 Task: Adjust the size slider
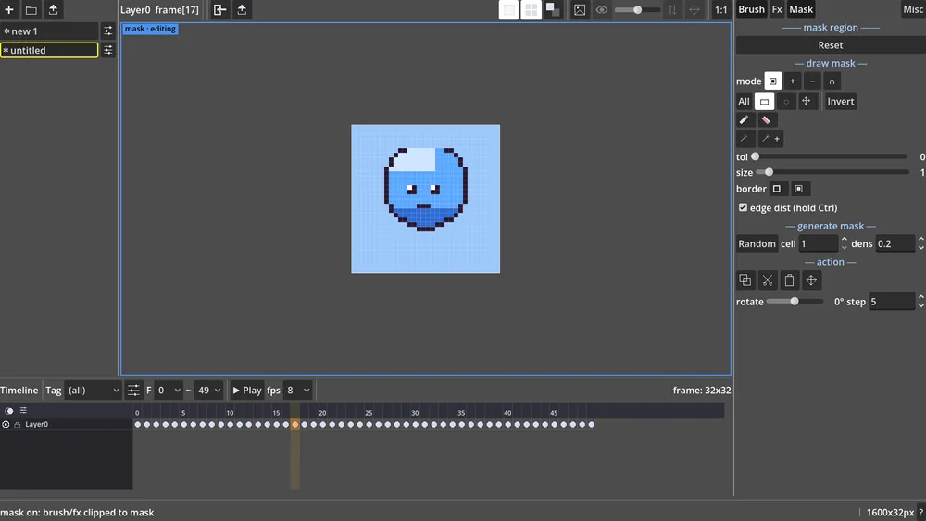pos(832,172)
